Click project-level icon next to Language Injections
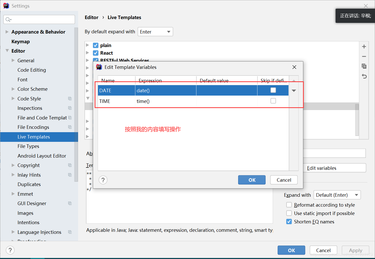The width and height of the screenshot is (375, 259). point(70,232)
